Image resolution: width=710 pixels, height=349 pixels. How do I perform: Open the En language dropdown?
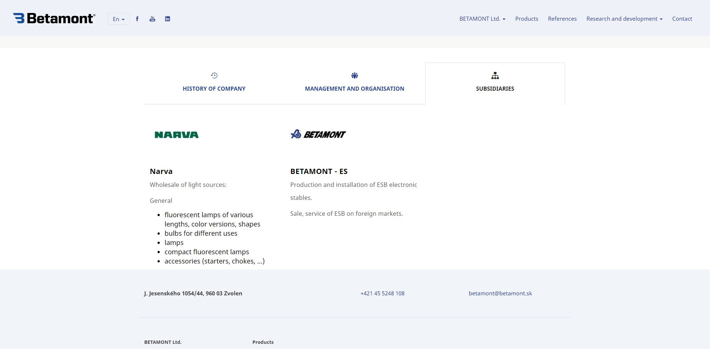(x=119, y=19)
